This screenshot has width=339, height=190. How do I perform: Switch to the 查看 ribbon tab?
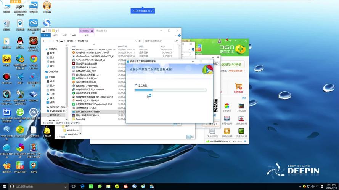[x=74, y=35]
